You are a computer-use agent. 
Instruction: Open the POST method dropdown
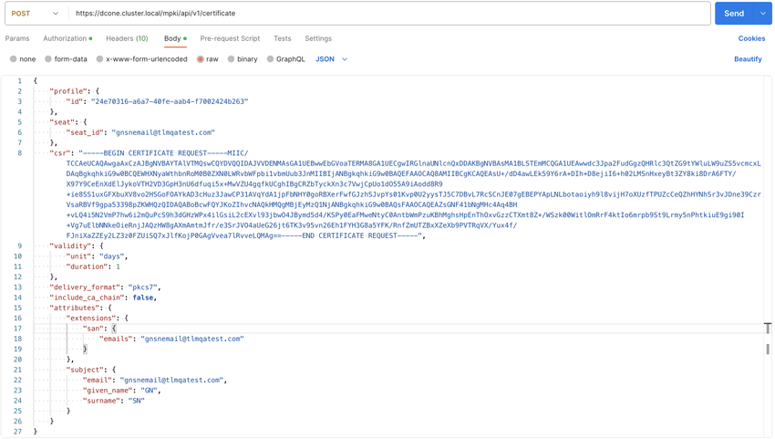[35, 14]
